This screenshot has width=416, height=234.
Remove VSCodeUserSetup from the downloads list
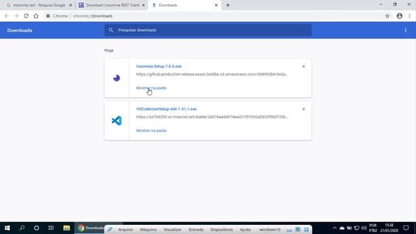304,109
